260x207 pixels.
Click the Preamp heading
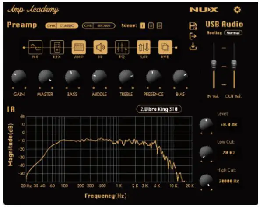(x=22, y=25)
